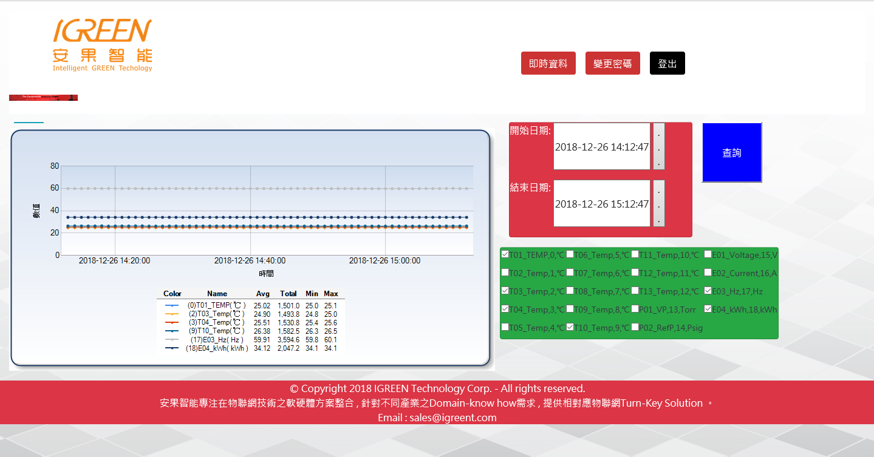The image size is (874, 457).
Task: Open 變更密碼 change password page
Action: [612, 63]
